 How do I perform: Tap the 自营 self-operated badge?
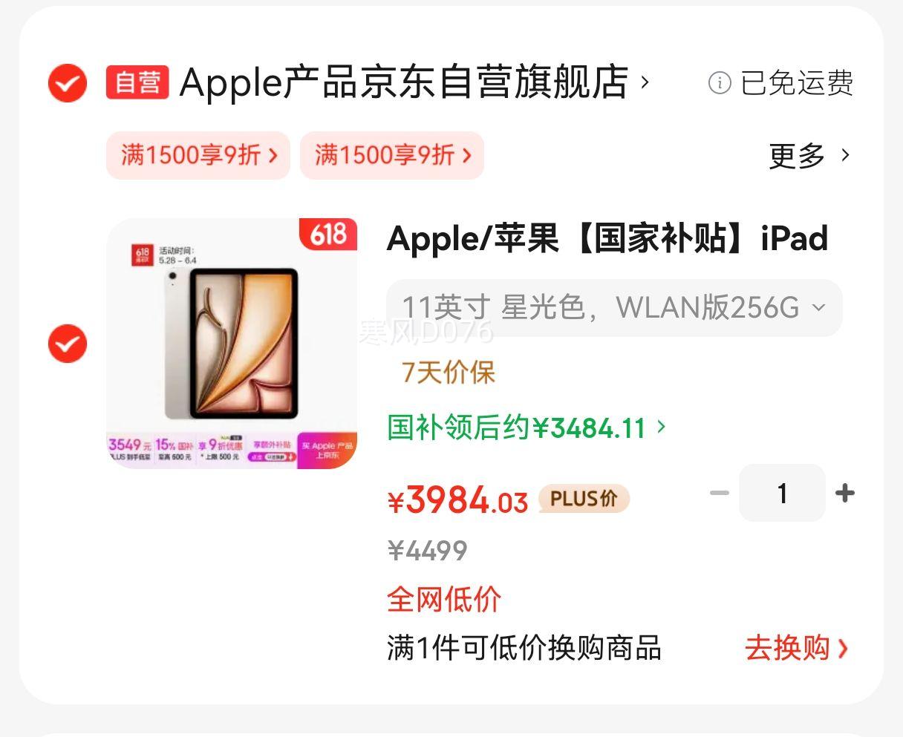pos(137,82)
